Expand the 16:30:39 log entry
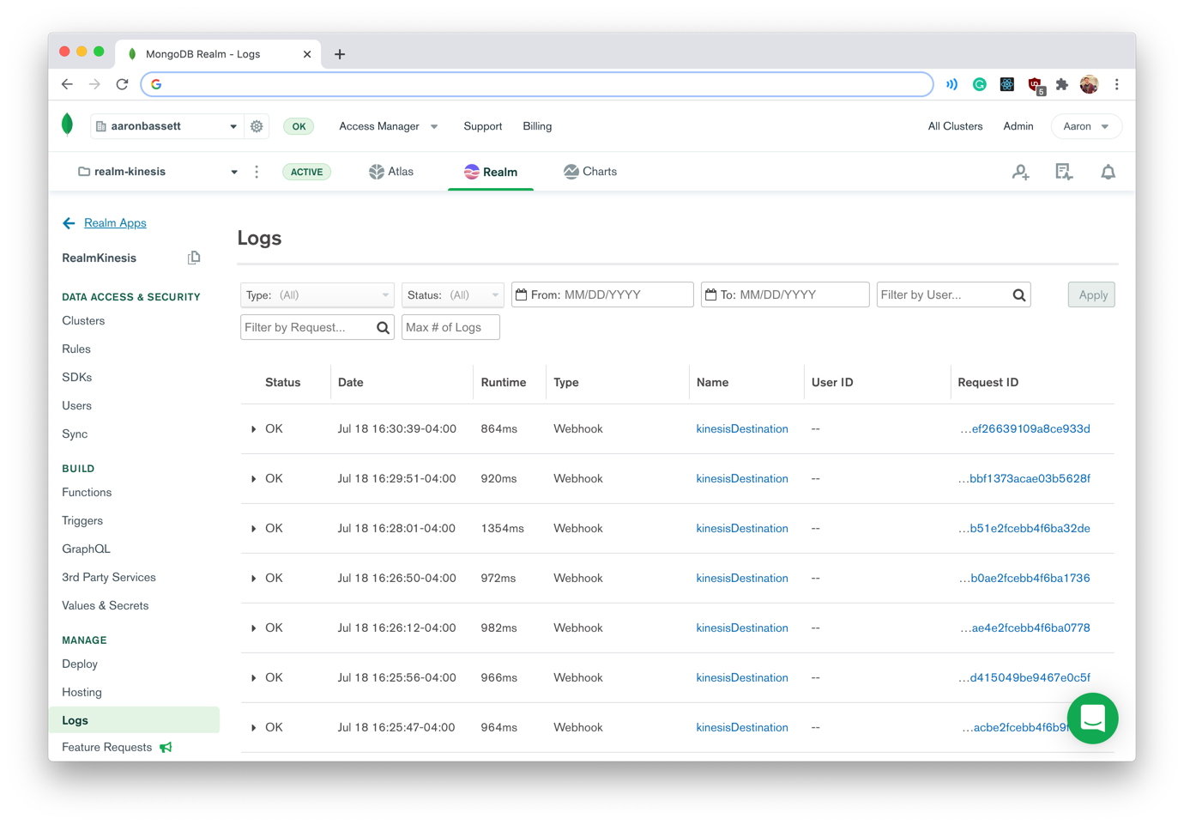 coord(253,429)
